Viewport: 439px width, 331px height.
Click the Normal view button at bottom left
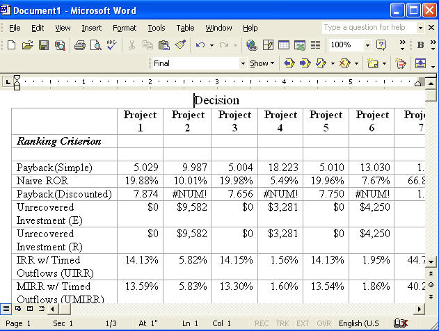point(6,308)
